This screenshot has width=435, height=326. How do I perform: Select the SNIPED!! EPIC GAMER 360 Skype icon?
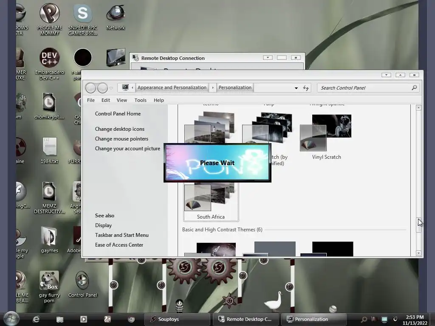83,20
